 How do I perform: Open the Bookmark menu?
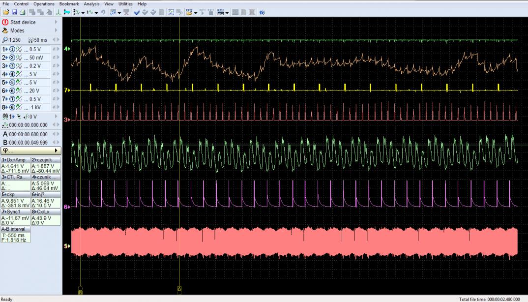(x=69, y=3)
